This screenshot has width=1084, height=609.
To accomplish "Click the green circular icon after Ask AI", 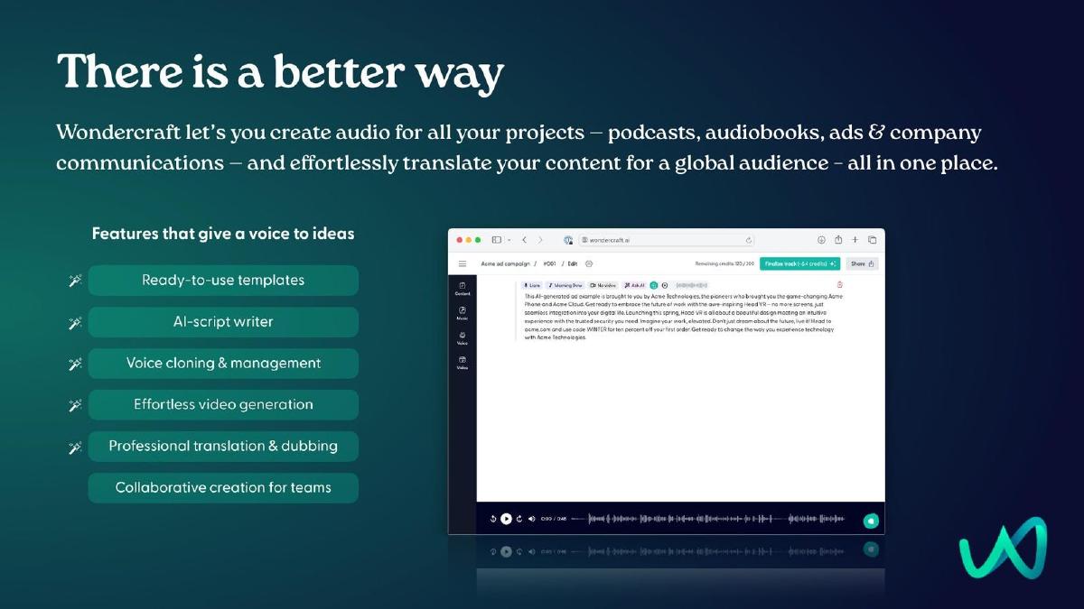I will [x=654, y=285].
